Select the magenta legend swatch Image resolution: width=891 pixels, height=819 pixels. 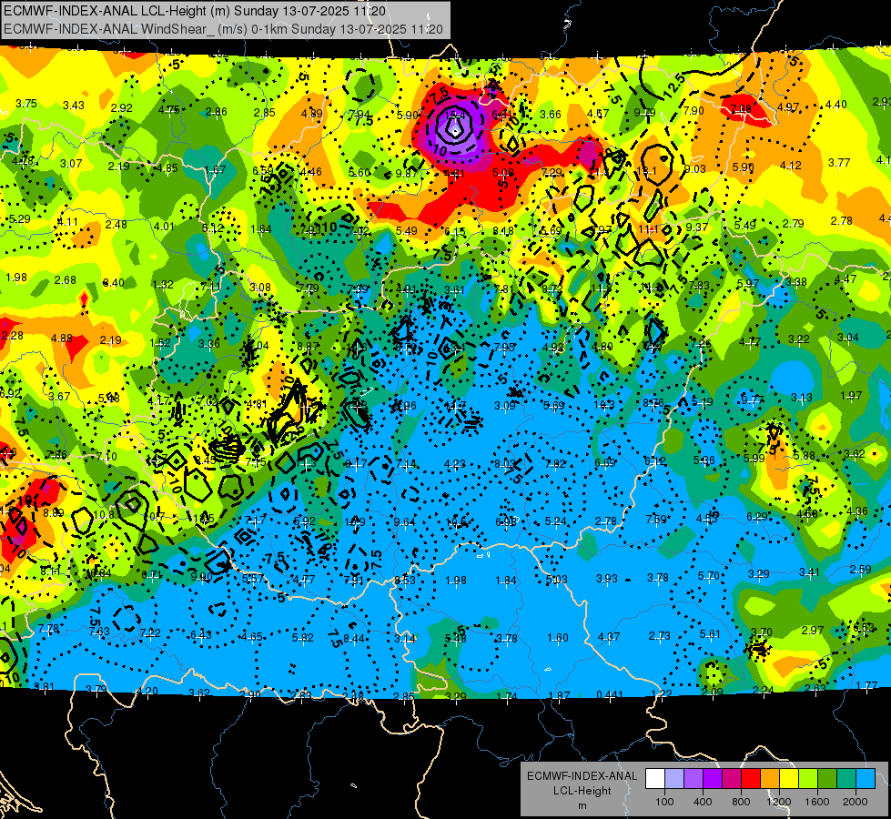732,779
